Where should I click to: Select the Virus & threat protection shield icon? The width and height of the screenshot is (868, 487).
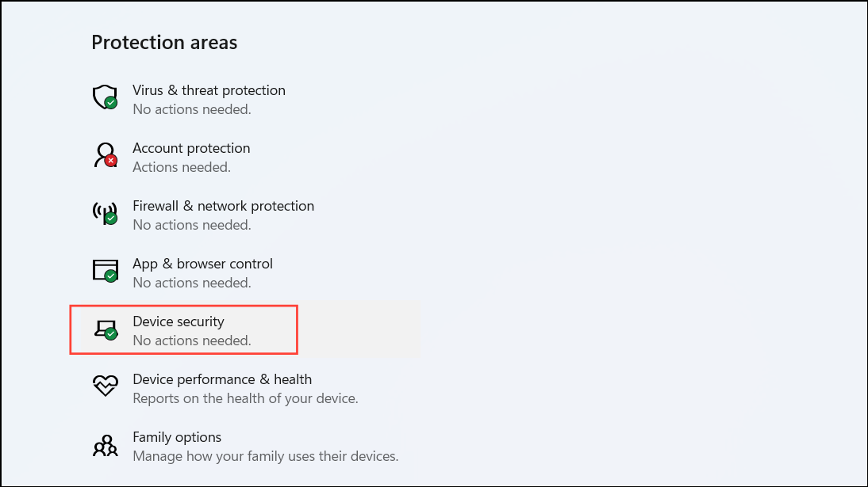point(105,97)
